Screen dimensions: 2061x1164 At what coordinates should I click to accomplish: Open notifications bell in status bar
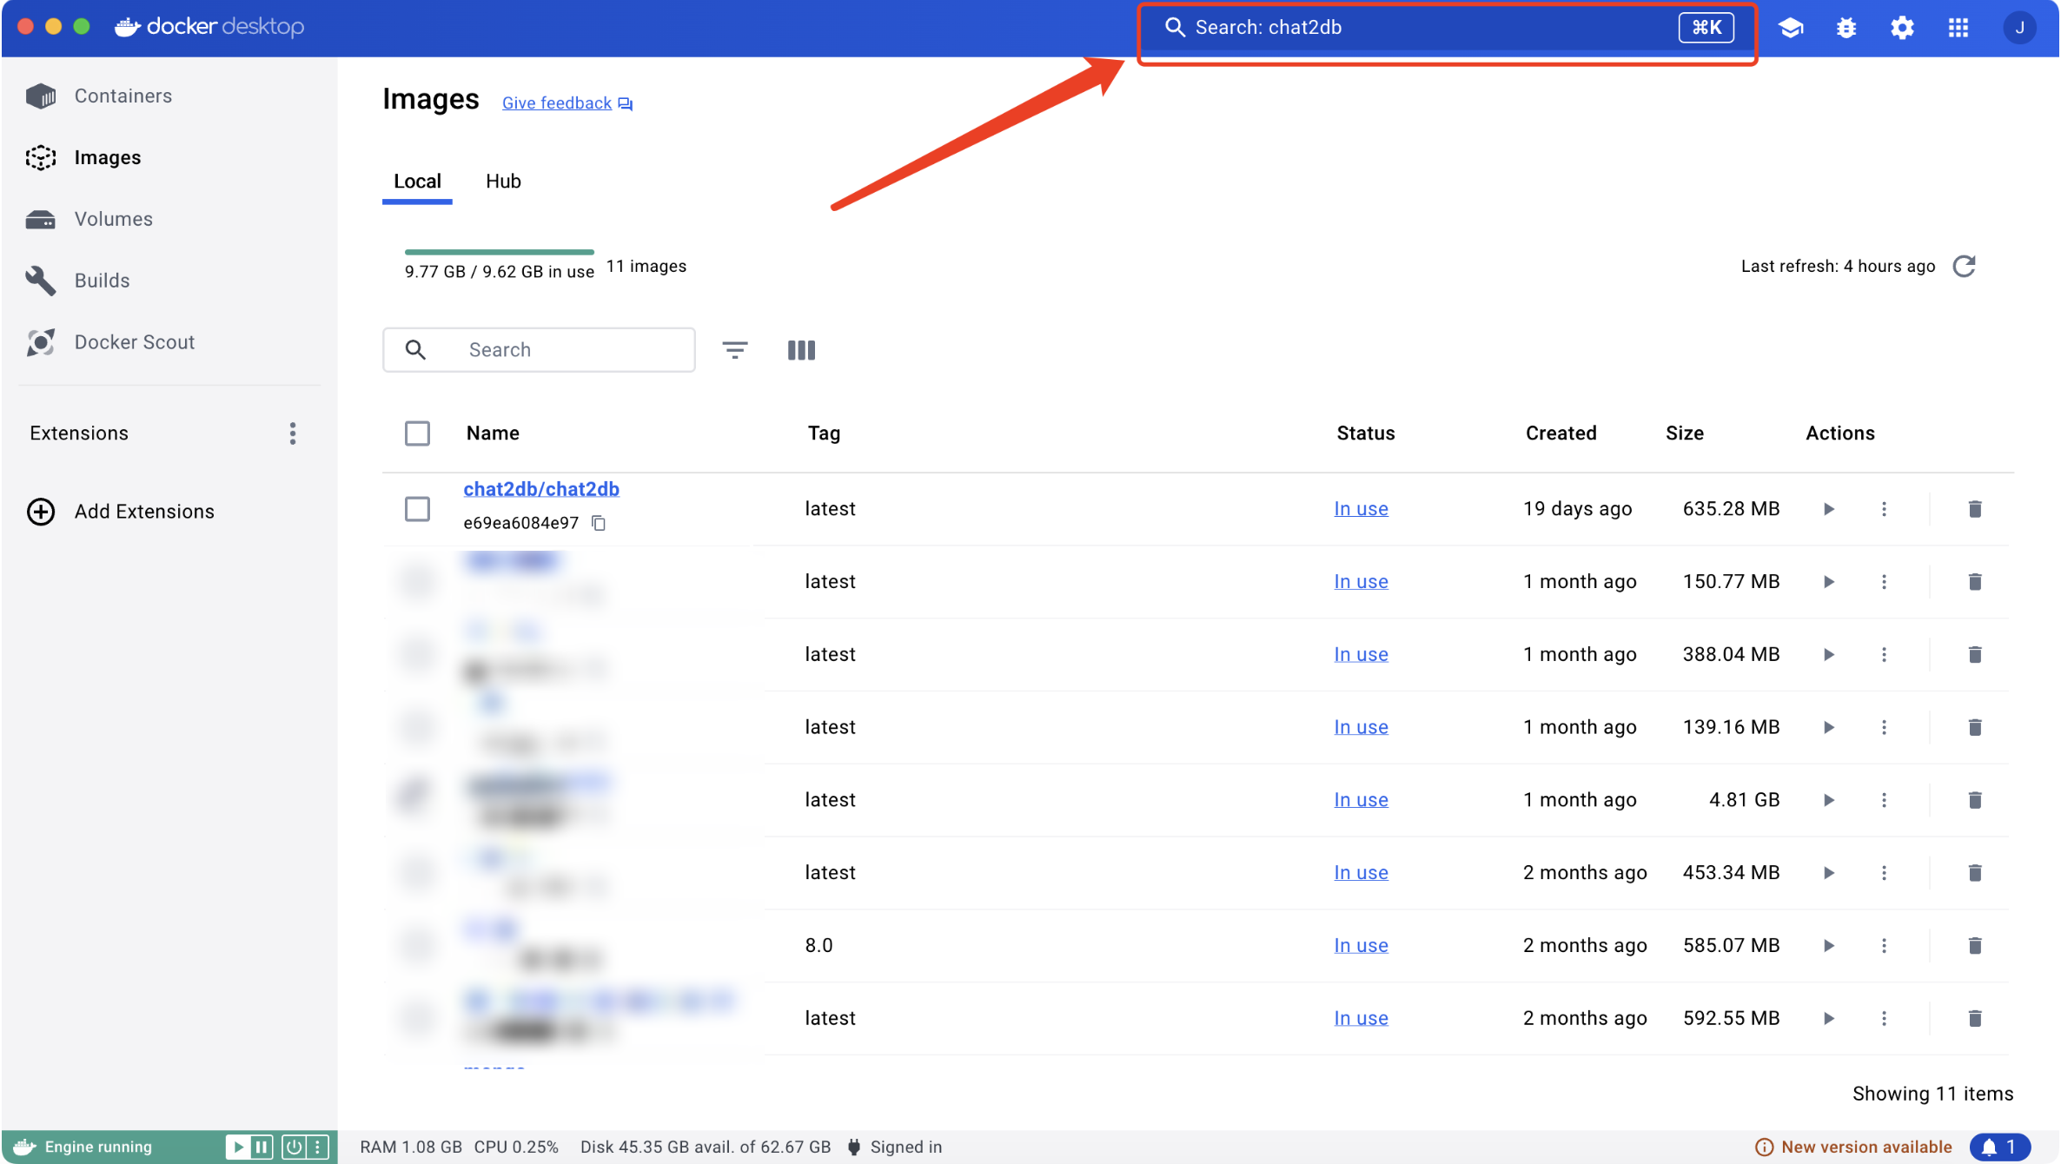tap(1999, 1147)
